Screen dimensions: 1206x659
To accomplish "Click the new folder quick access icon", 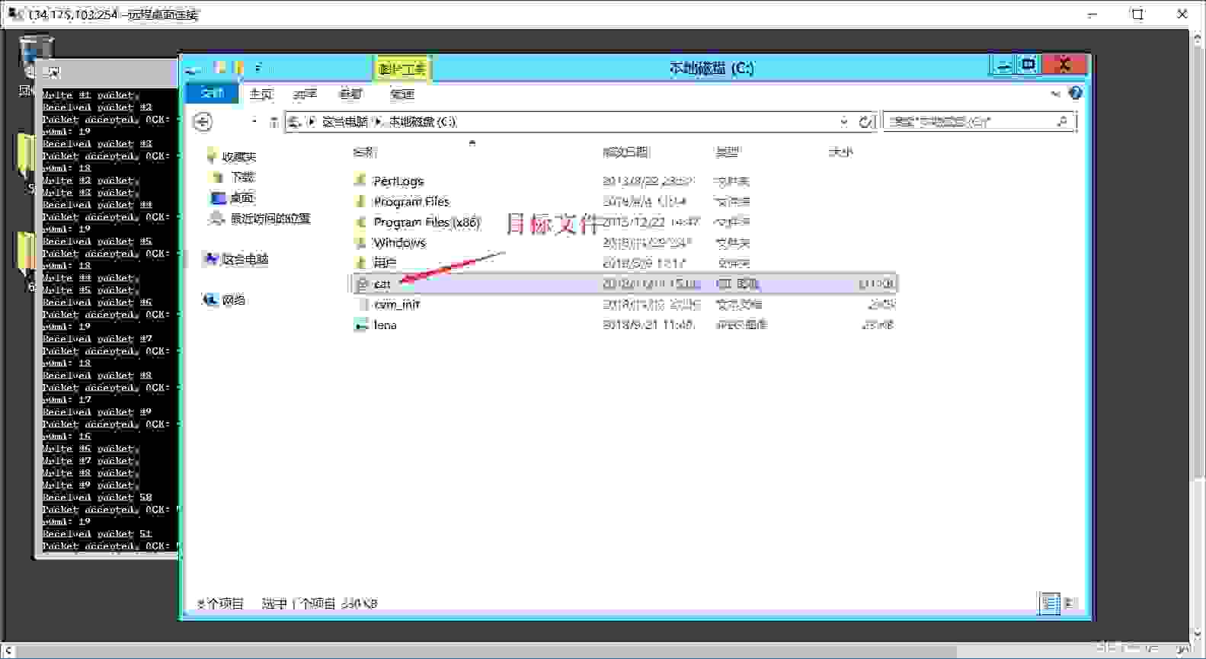I will click(x=238, y=69).
